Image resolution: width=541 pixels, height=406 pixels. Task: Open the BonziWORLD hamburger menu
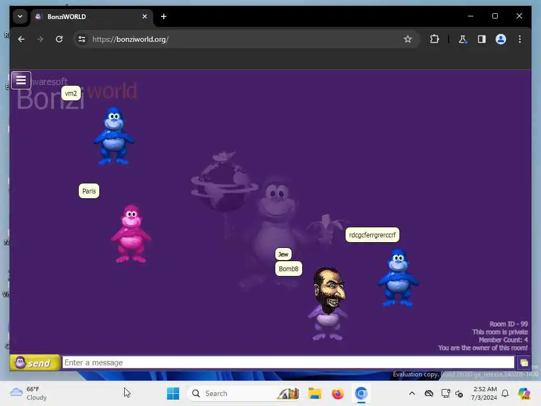(x=21, y=80)
